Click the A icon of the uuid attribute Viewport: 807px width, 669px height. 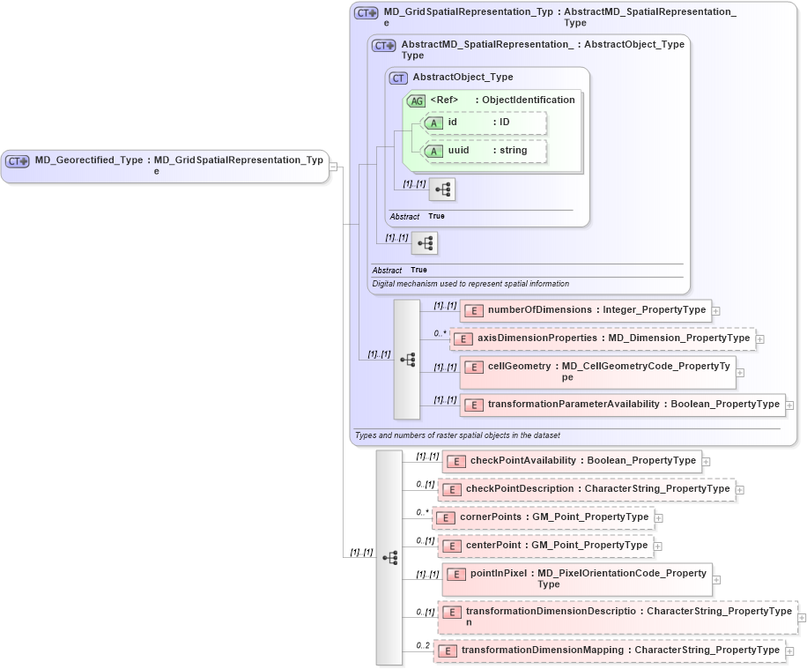[435, 150]
